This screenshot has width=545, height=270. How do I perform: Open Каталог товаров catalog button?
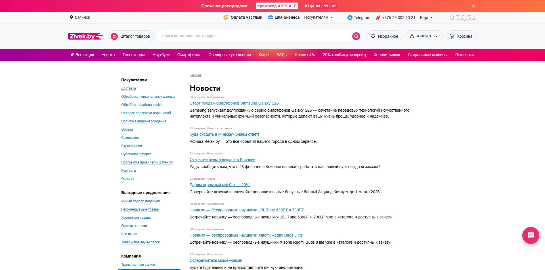[x=131, y=36]
